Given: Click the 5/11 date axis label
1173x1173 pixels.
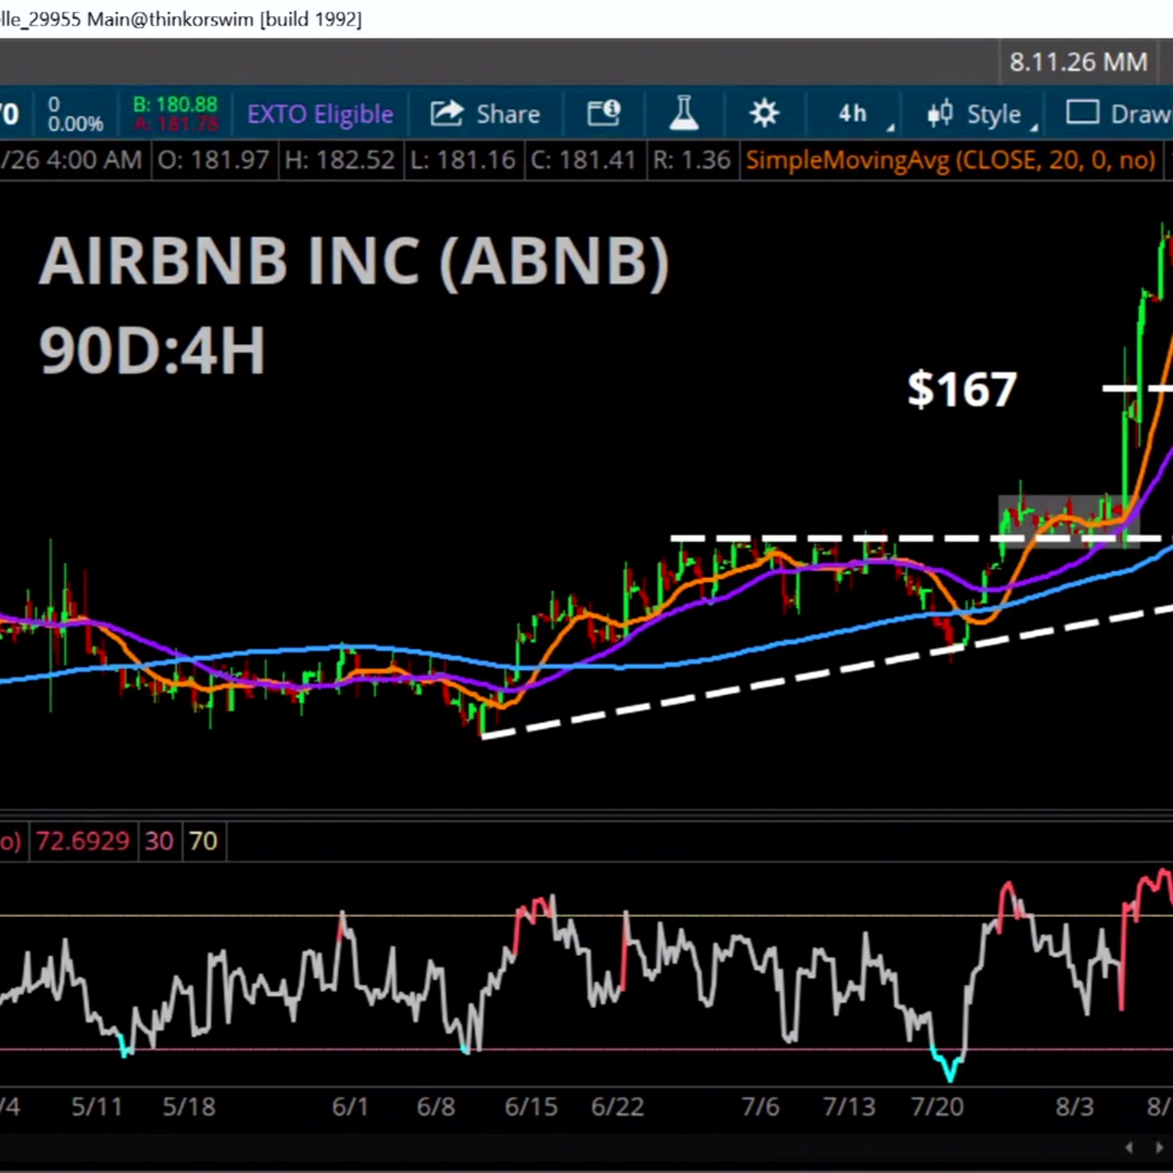Looking at the screenshot, I should (97, 1107).
